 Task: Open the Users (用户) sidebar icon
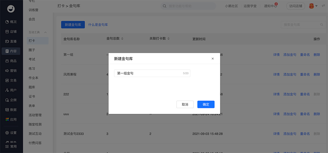[x=7, y=90]
